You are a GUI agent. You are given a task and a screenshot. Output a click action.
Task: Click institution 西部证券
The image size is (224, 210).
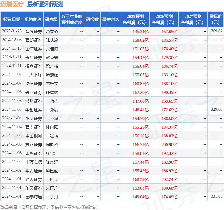click(34, 40)
